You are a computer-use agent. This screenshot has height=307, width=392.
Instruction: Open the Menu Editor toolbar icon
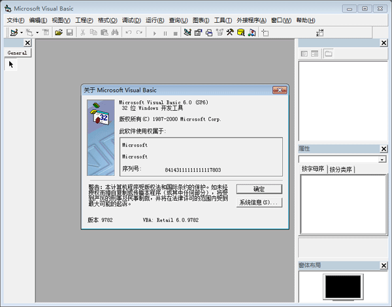(46, 33)
